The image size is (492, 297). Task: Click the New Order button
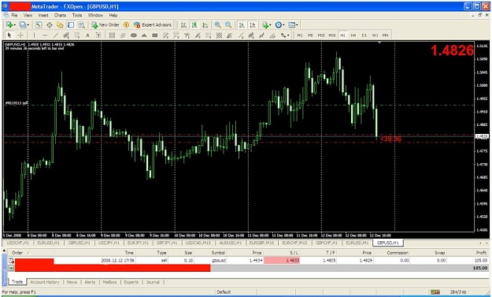105,24
